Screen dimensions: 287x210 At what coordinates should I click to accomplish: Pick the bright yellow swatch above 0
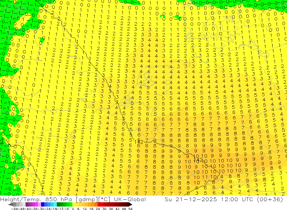[x=74, y=205]
